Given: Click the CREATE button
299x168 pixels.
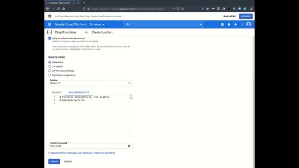Looking at the screenshot, I should (x=54, y=161).
